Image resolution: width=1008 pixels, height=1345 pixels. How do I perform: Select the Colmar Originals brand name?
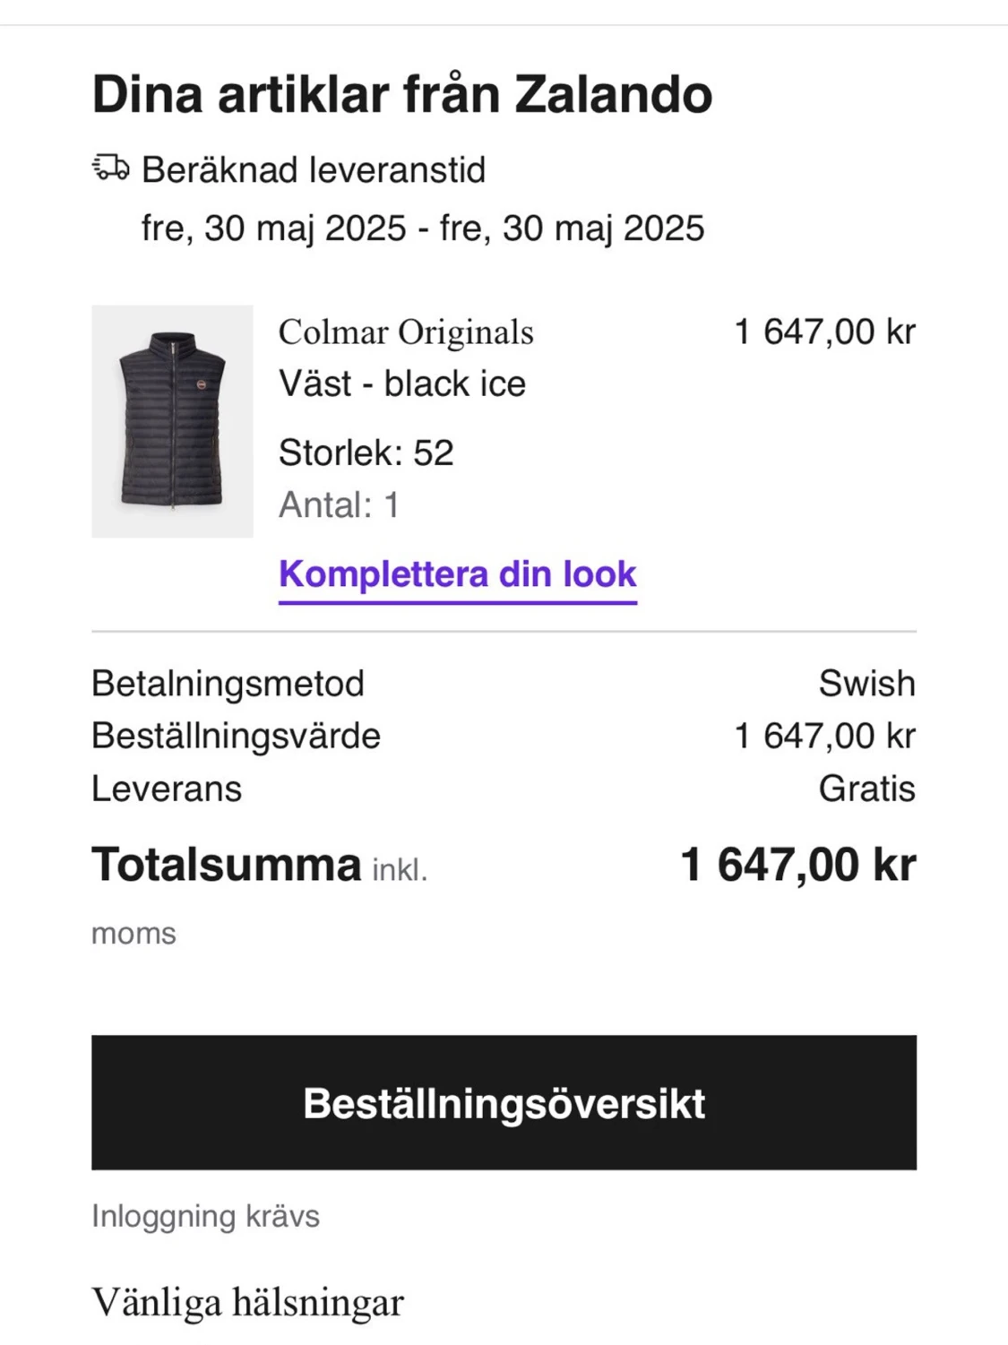pos(406,332)
